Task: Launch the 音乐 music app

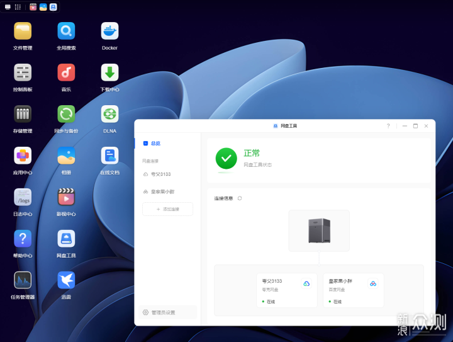Action: click(66, 72)
